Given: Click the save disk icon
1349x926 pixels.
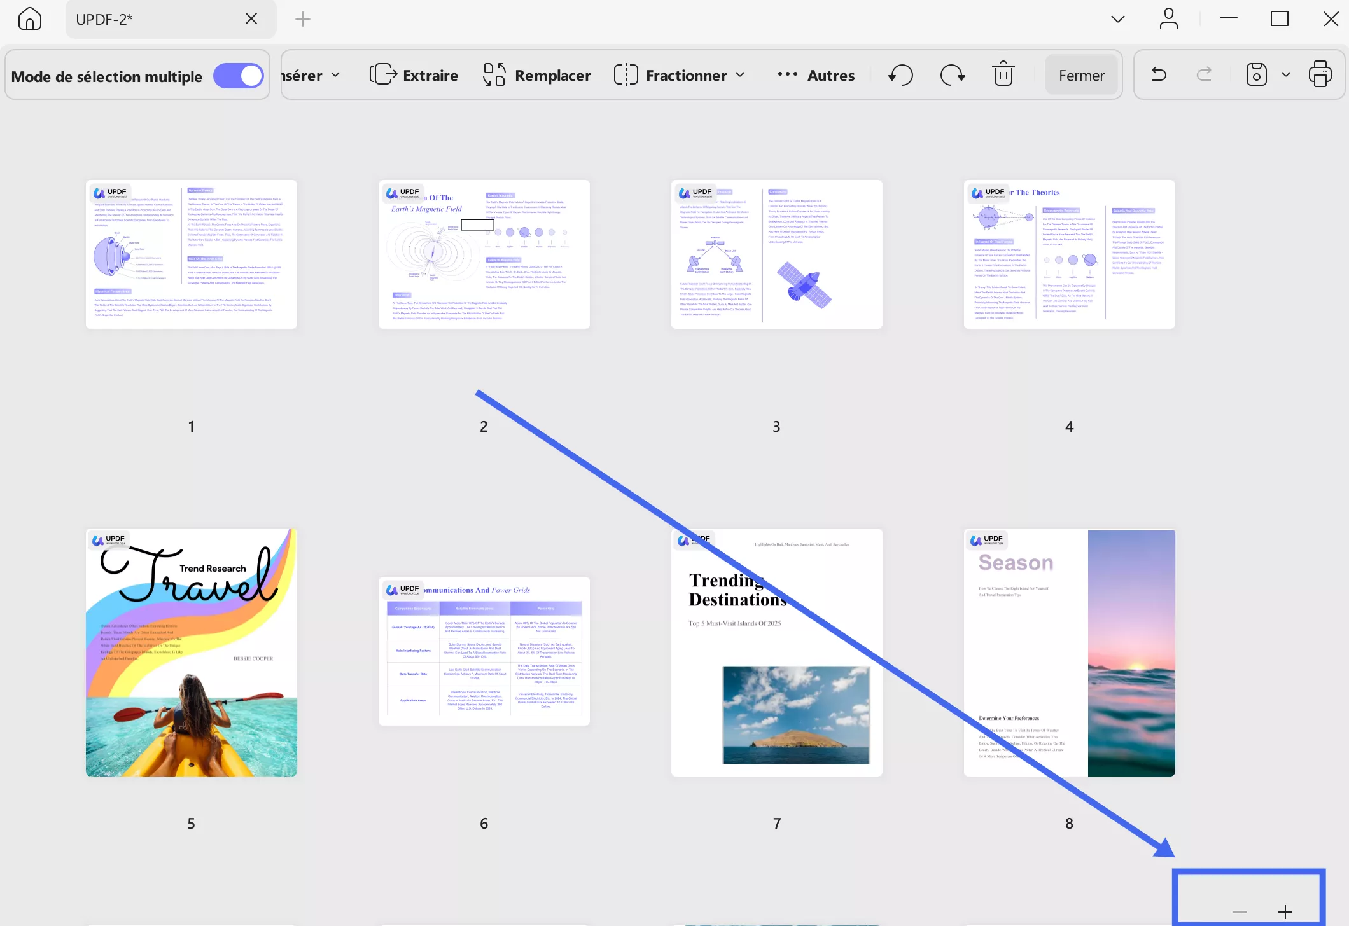Looking at the screenshot, I should click(1256, 74).
